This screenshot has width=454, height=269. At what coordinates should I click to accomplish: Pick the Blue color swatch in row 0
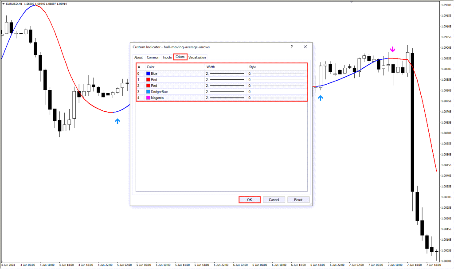coord(148,74)
